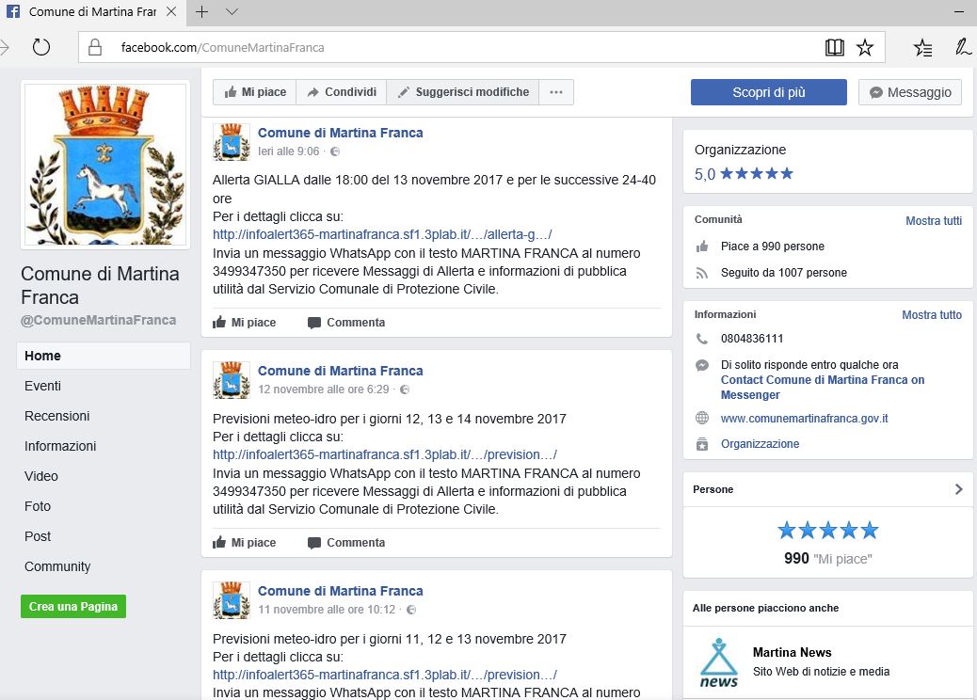Click the globe icon next to website
Viewport: 977px width, 700px height.
pos(702,418)
